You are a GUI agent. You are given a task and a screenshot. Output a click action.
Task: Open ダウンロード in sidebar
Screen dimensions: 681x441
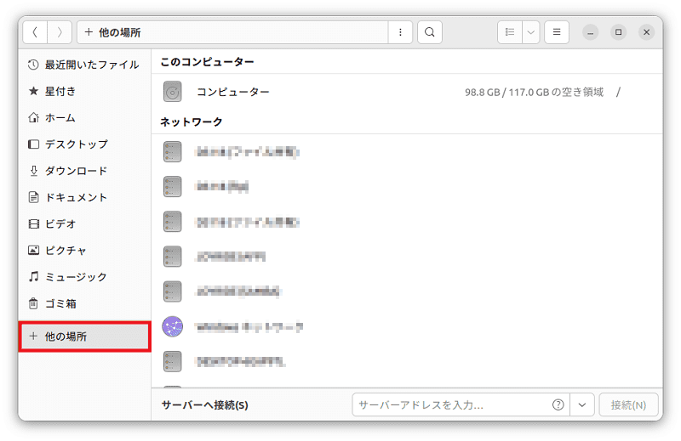point(84,171)
